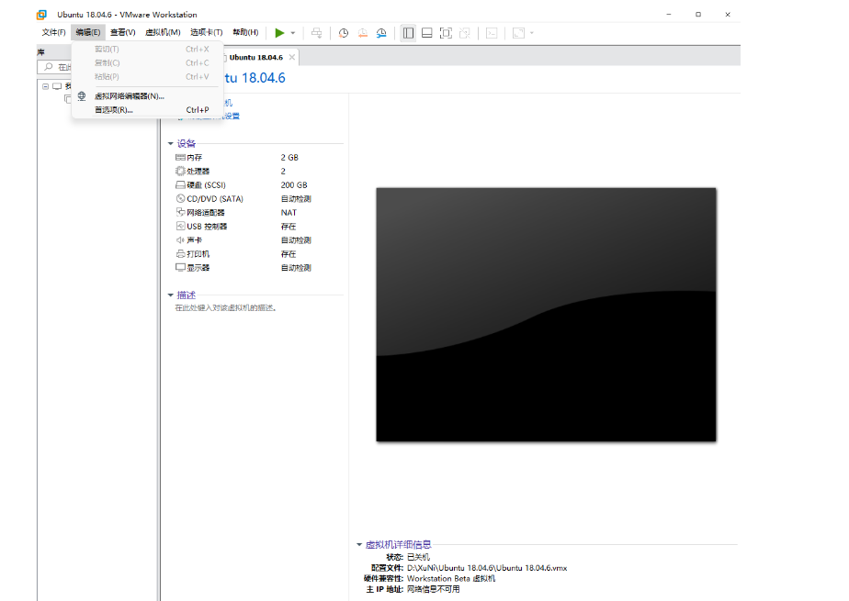Click the Take Snapshot clock icon
This screenshot has width=849, height=601.
point(344,33)
